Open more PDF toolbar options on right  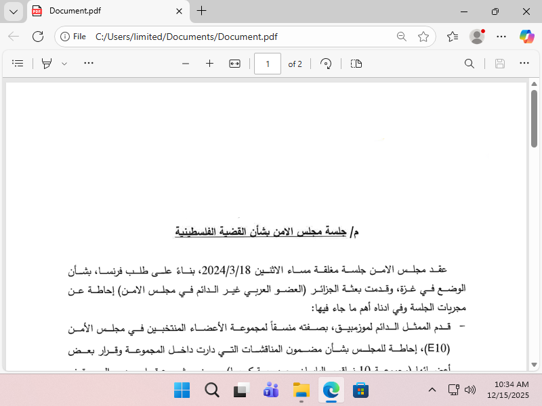coord(524,63)
